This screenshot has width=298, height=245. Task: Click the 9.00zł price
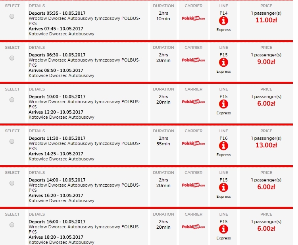266,62
